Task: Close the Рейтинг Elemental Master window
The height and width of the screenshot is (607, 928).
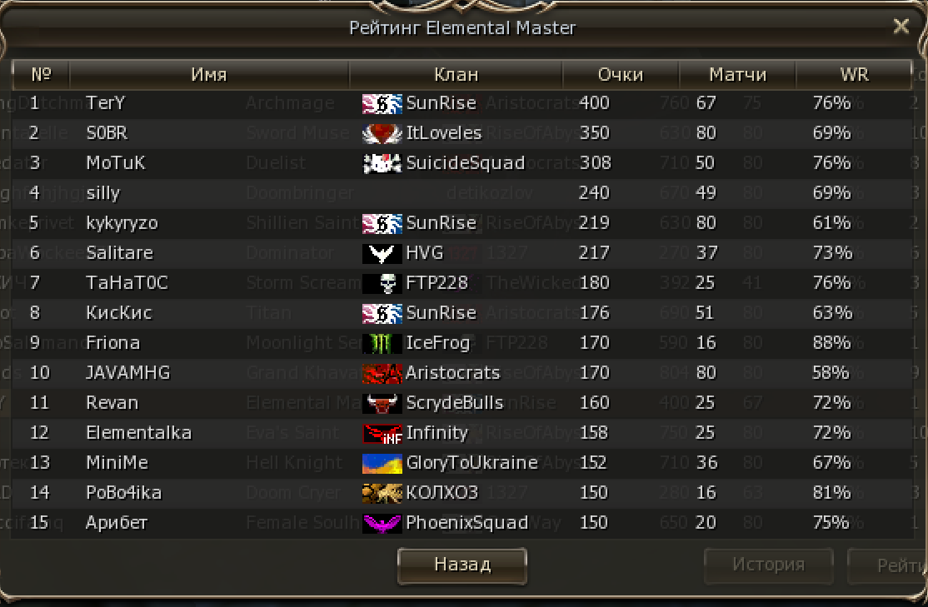Action: tap(901, 26)
